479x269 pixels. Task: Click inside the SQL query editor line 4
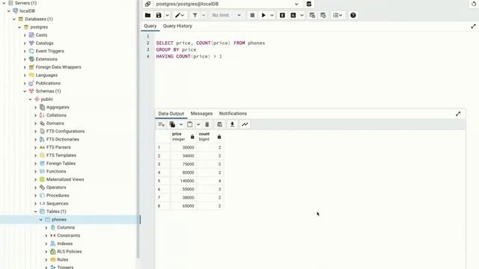[x=189, y=57]
